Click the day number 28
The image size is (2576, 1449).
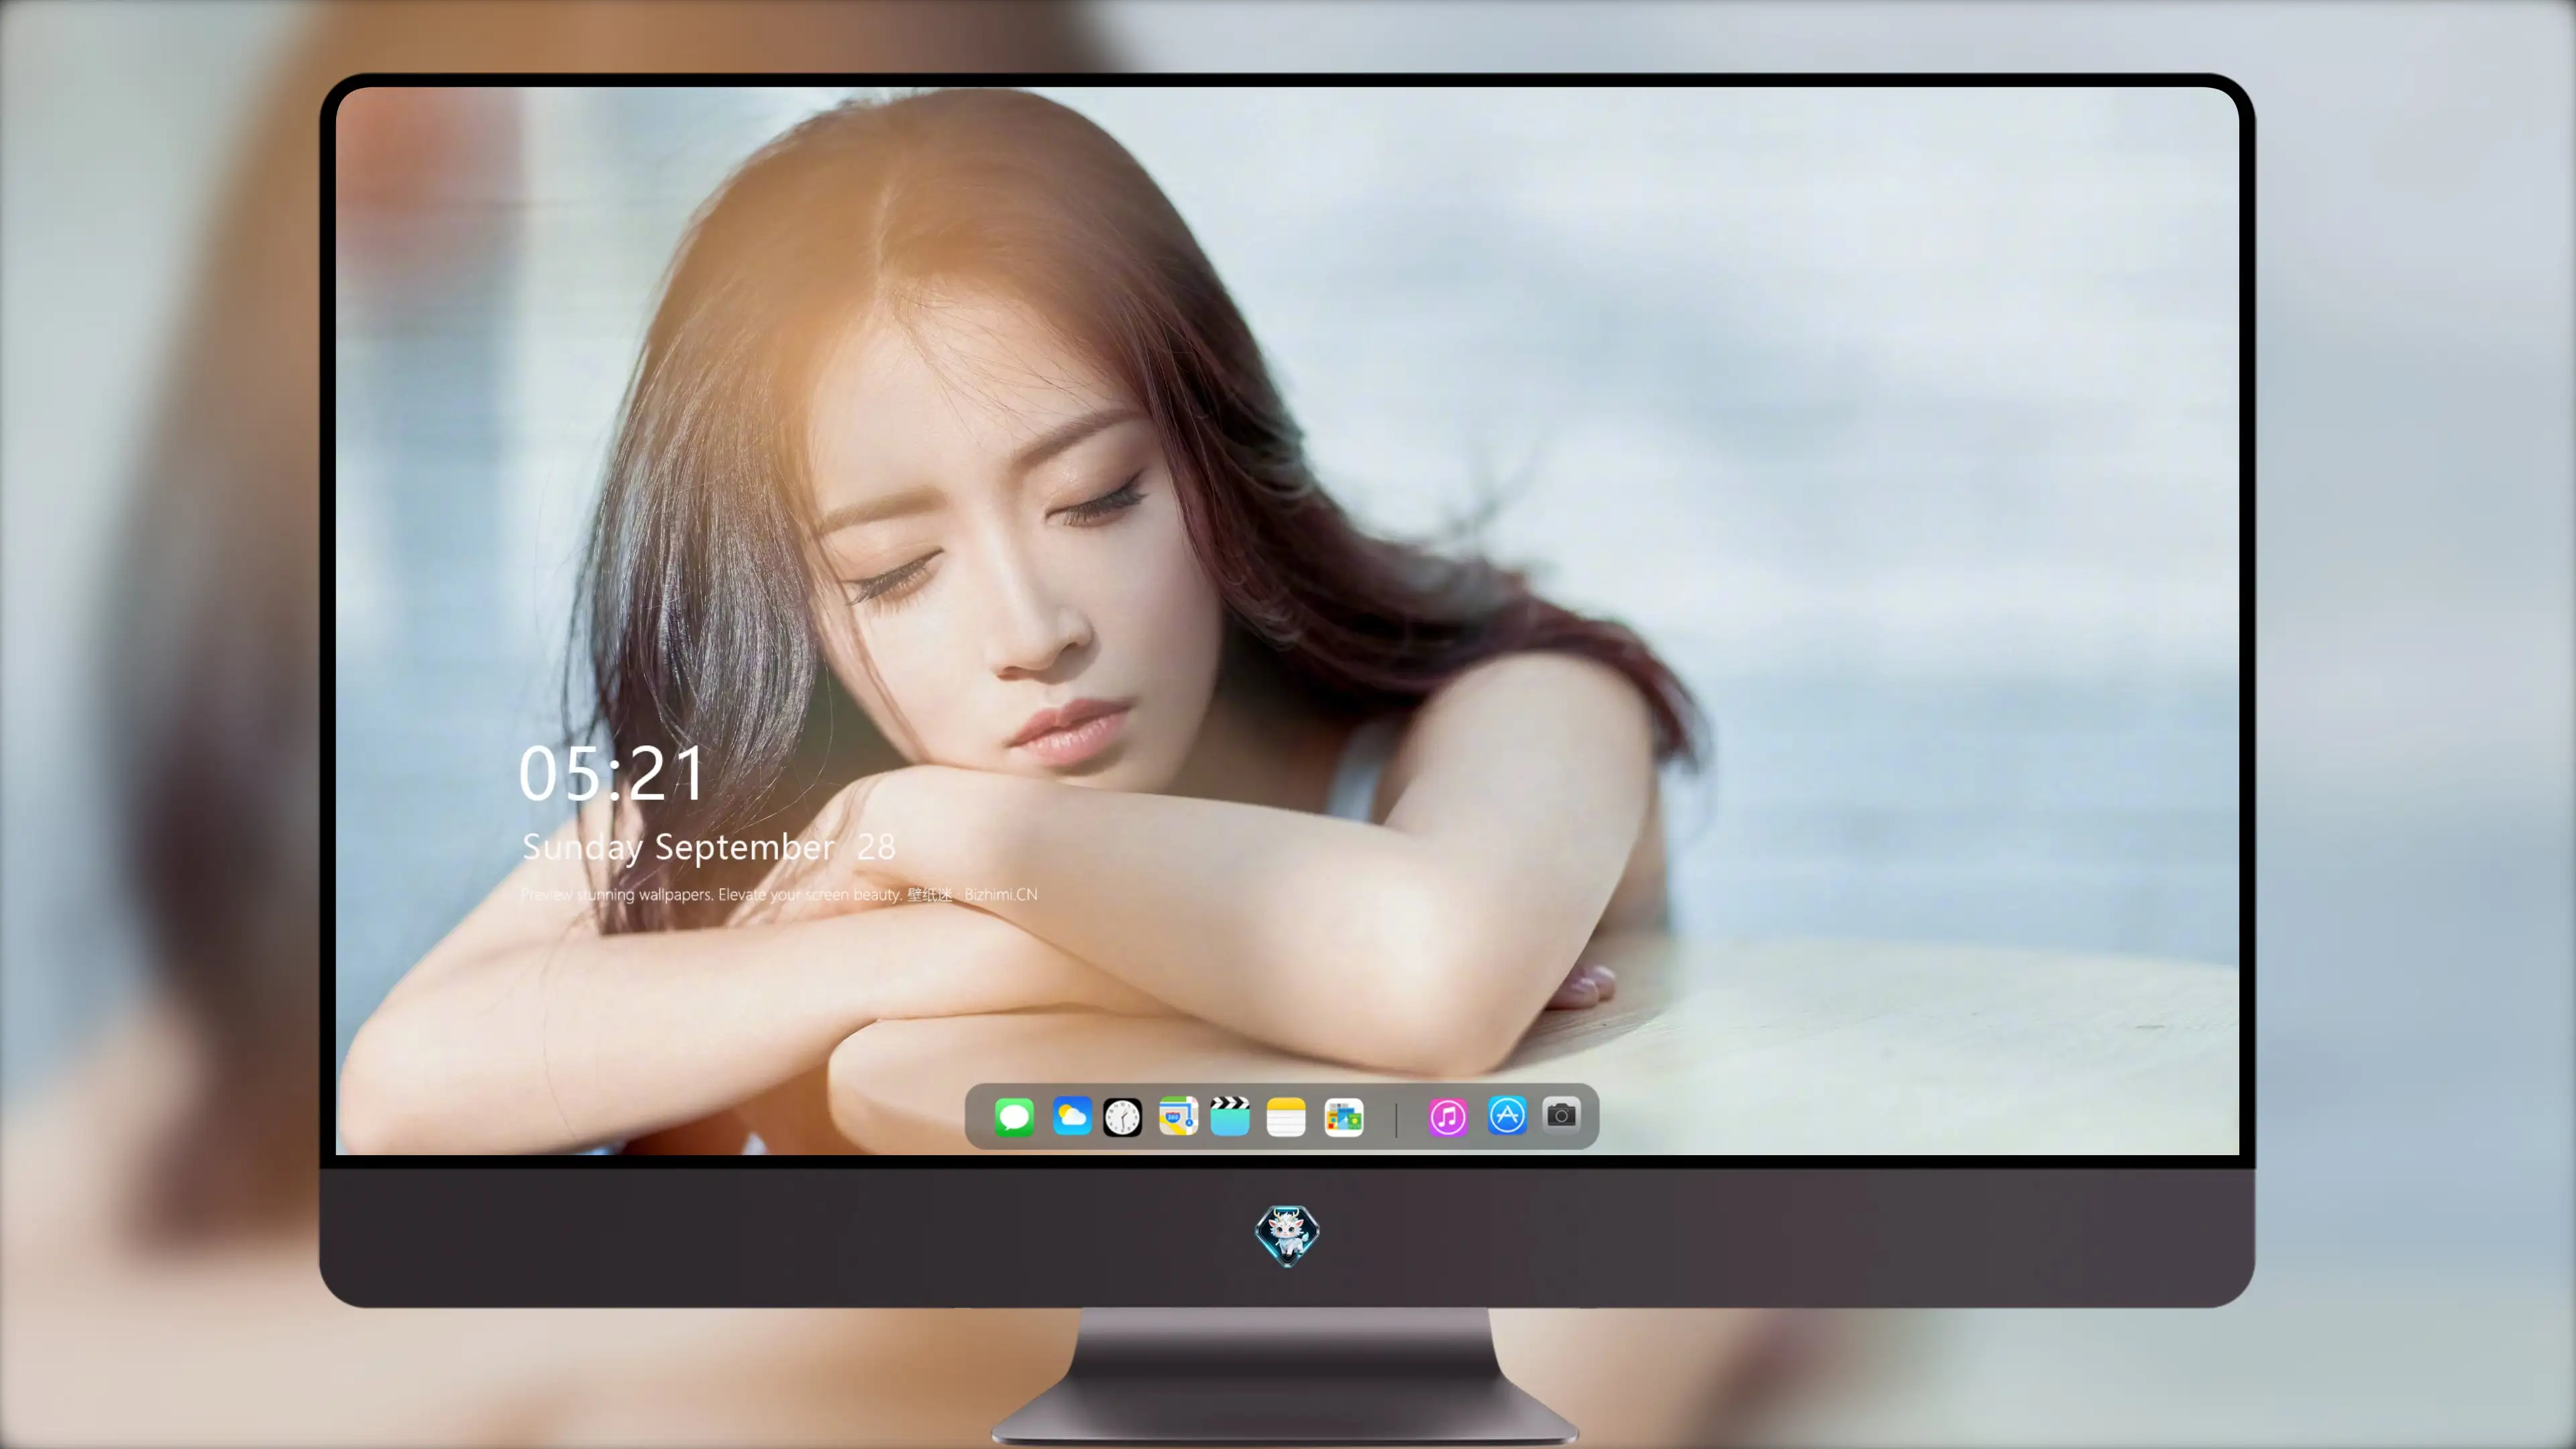point(876,848)
